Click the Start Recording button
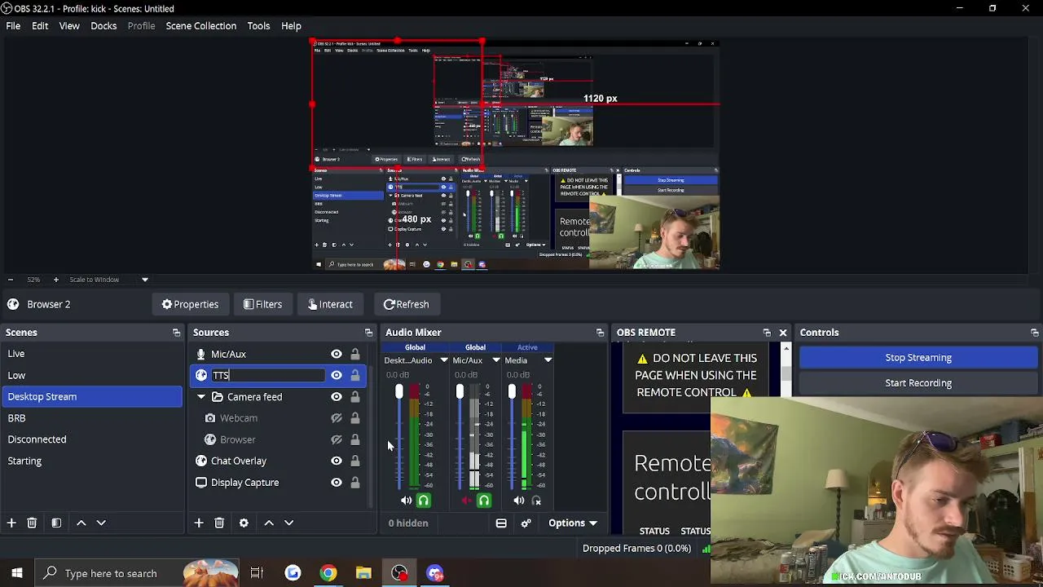The width and height of the screenshot is (1043, 587). tap(918, 383)
